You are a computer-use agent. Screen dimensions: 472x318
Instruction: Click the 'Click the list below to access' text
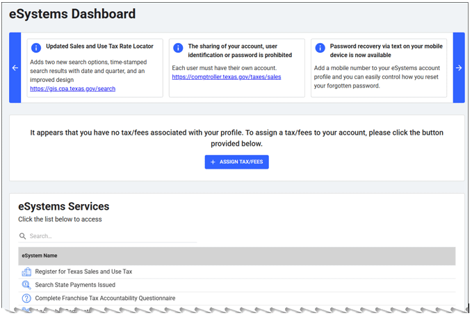60,219
